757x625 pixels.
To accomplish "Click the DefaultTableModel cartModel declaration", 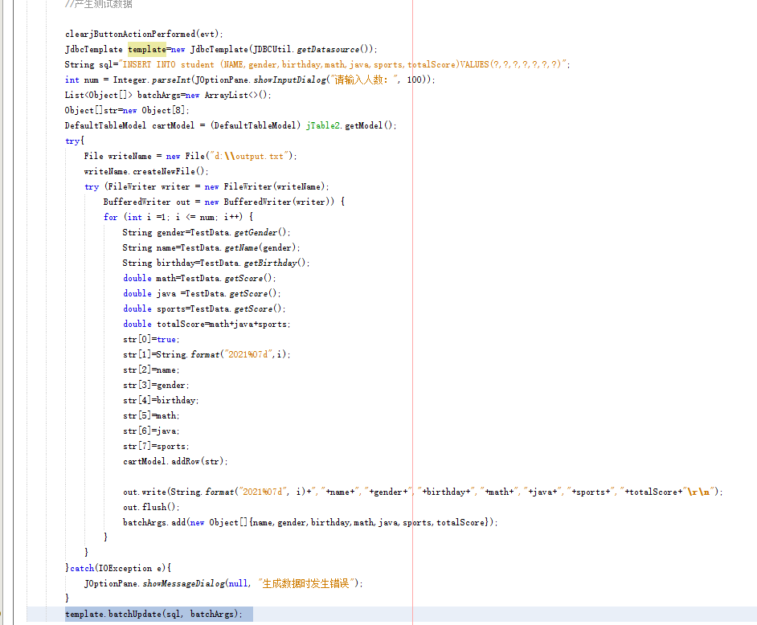I will coord(231,125).
